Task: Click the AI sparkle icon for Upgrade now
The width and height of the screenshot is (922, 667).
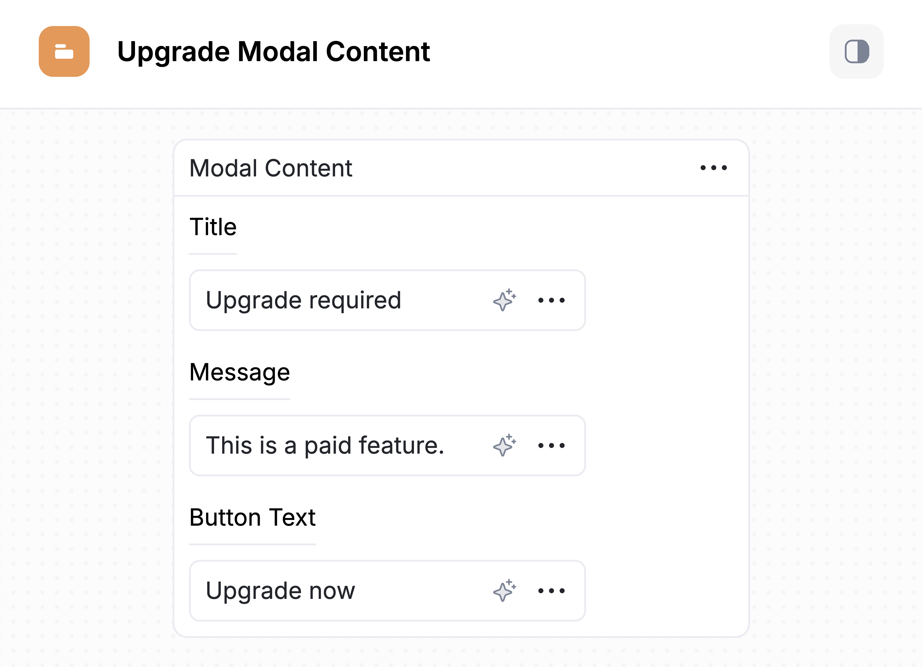Action: click(x=505, y=591)
